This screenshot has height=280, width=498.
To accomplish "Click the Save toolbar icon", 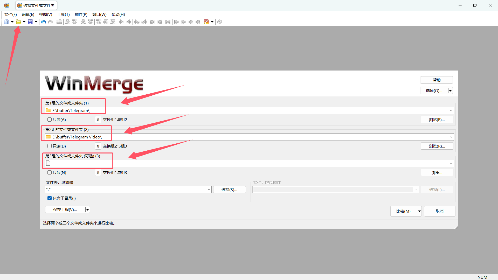I will tap(31, 22).
